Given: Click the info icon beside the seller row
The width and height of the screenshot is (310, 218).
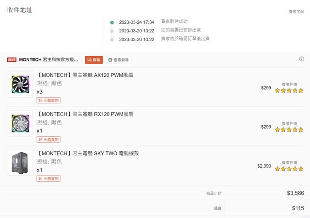Looking at the screenshot, I should 302,59.
